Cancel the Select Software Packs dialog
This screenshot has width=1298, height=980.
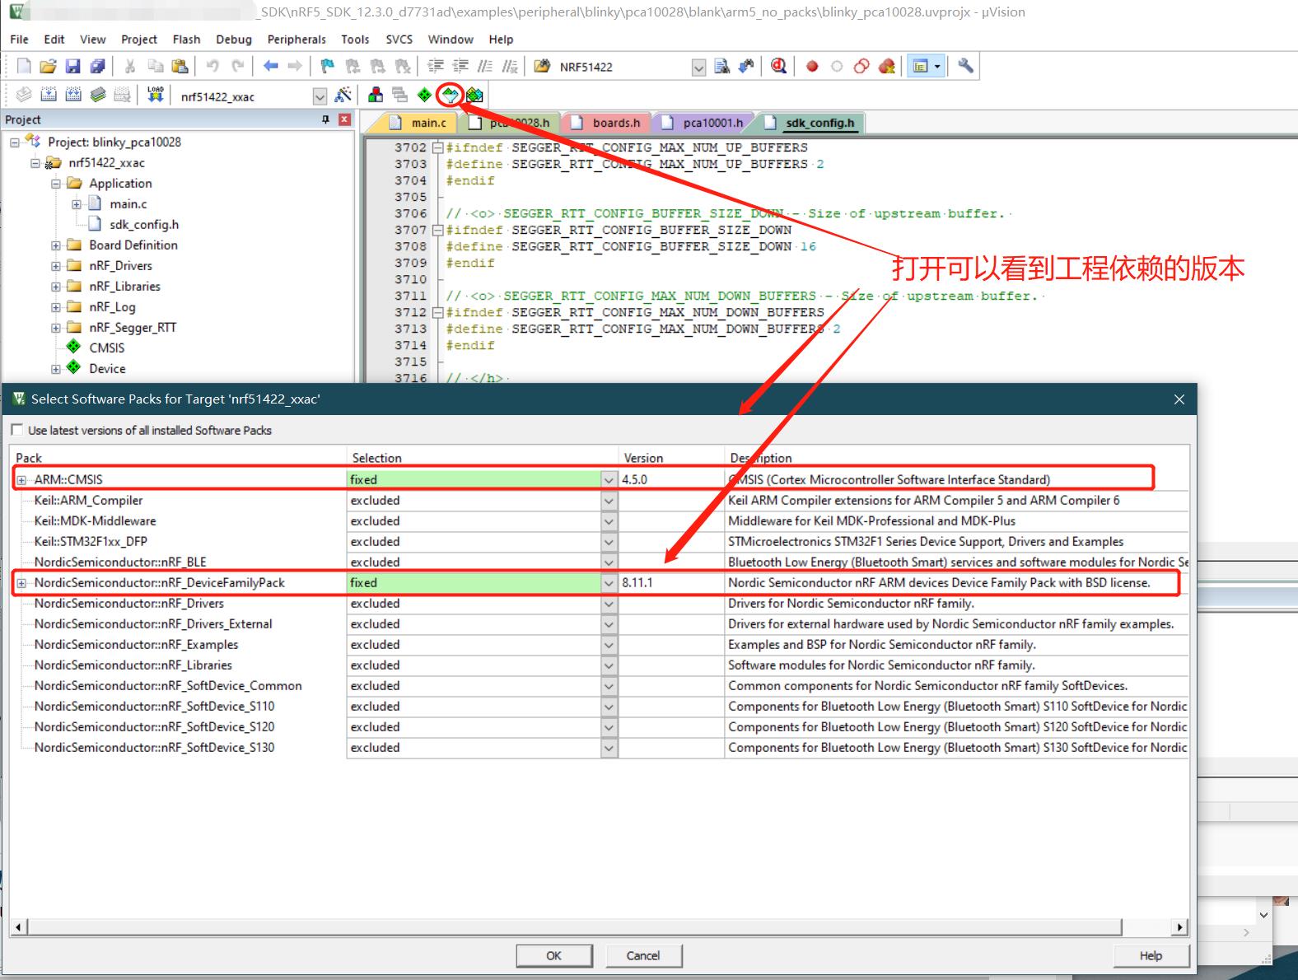pos(643,955)
